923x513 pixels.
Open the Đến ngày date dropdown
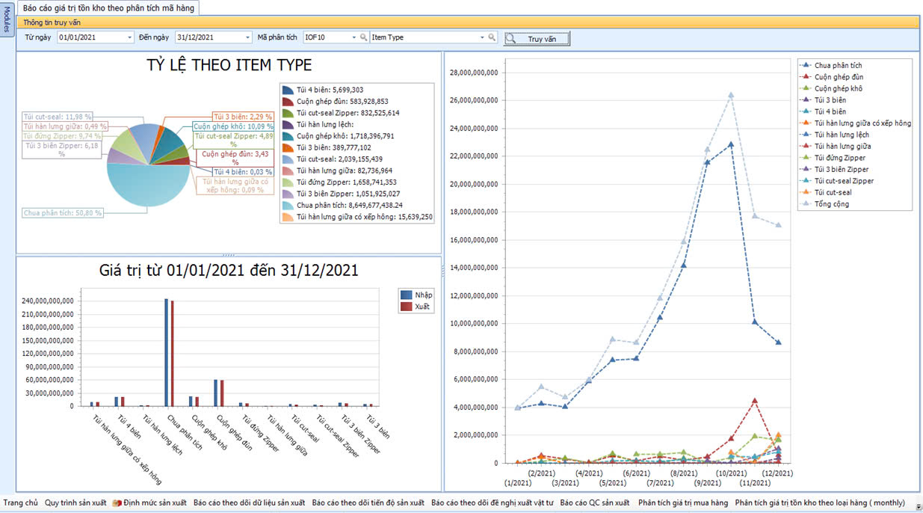[x=248, y=37]
